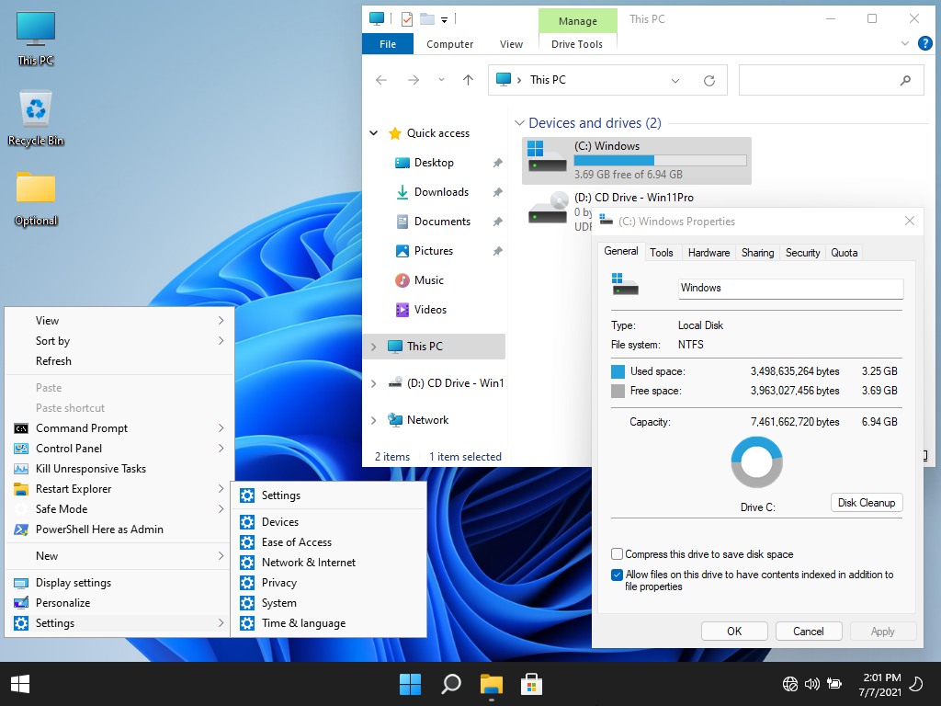This screenshot has width=941, height=706.
Task: Open the Computer ribbon tab
Action: tap(449, 44)
